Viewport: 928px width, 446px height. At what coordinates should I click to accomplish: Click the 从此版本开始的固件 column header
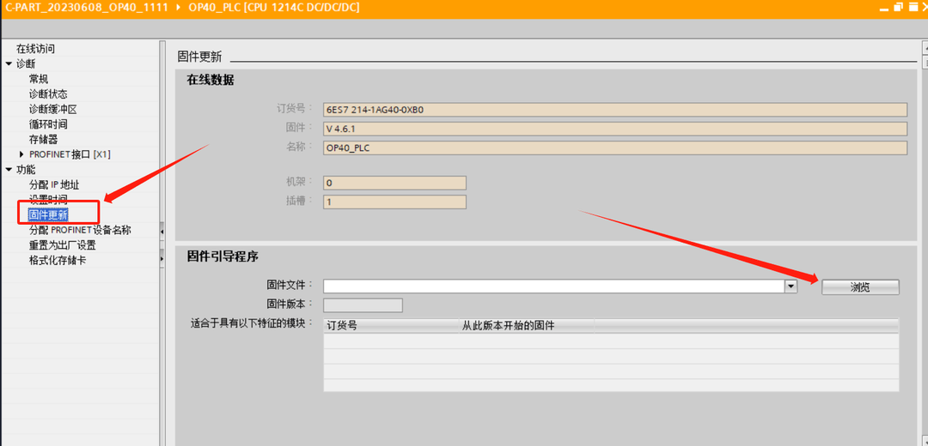click(508, 326)
